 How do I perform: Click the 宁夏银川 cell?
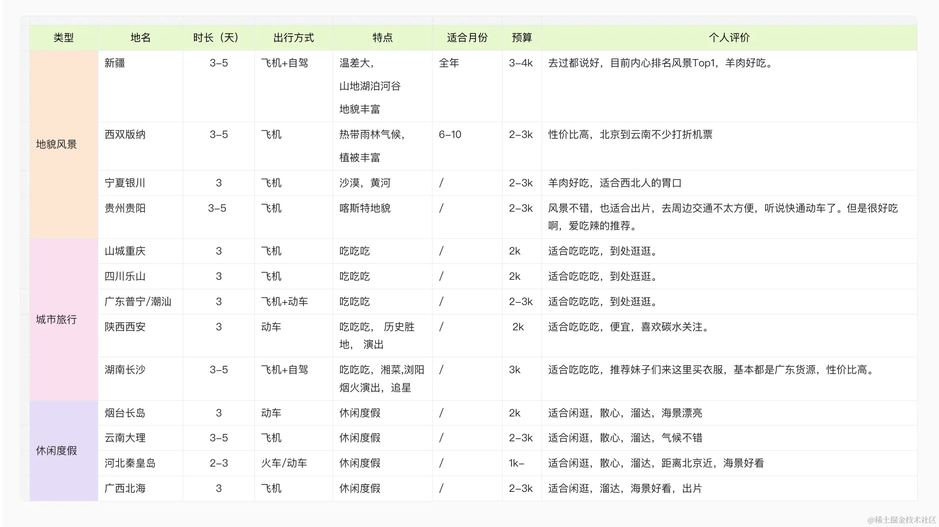pyautogui.click(x=125, y=183)
